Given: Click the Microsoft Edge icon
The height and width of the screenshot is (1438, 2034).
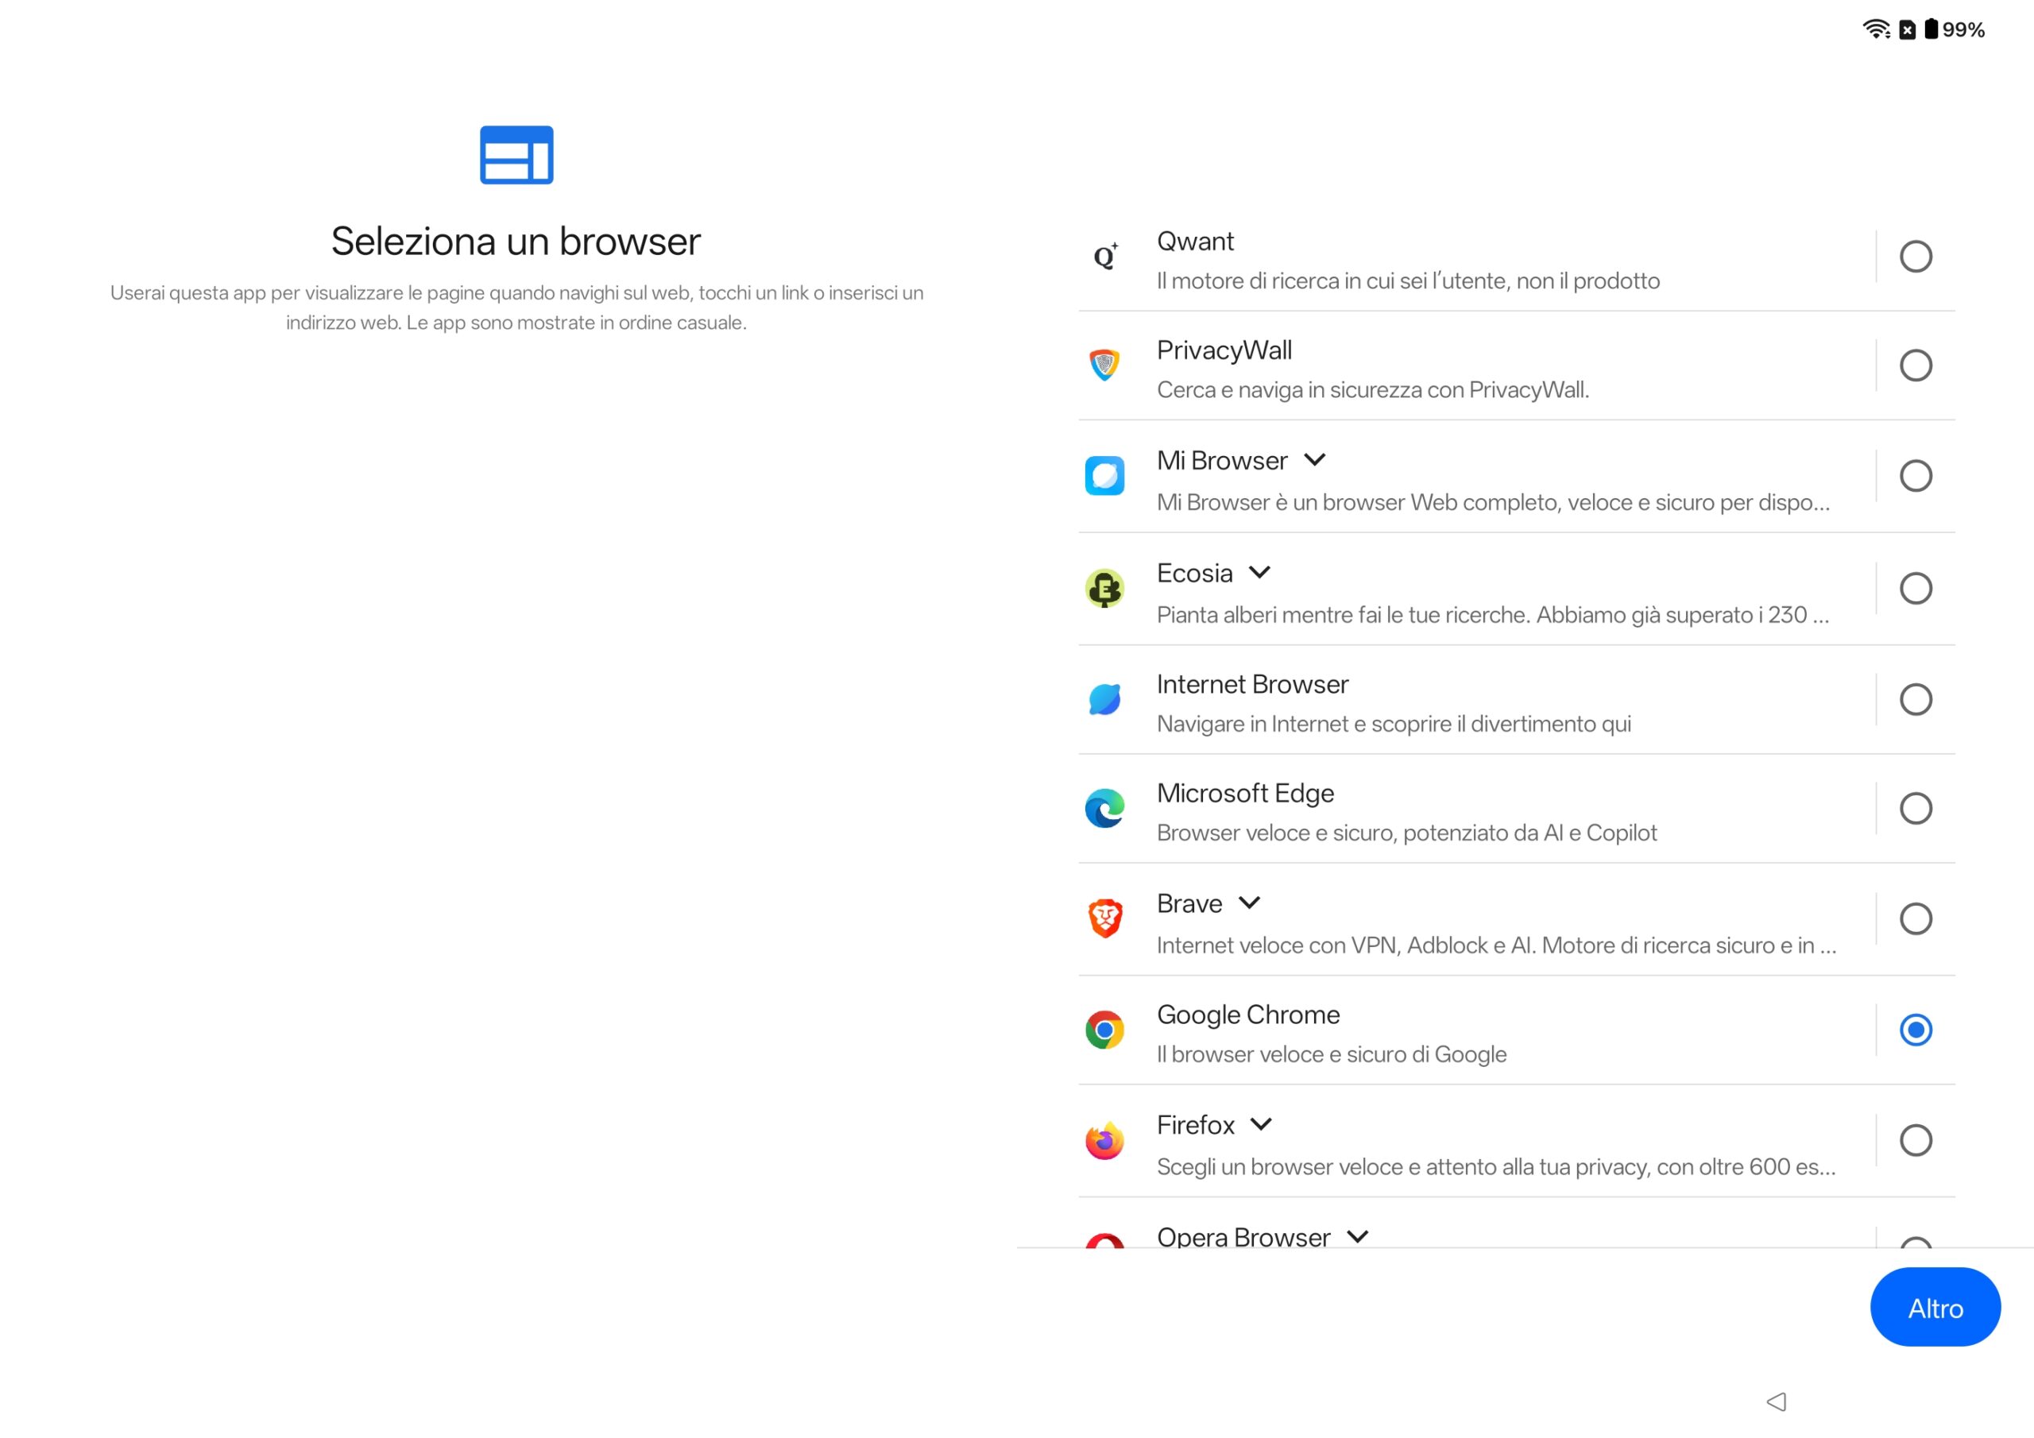Looking at the screenshot, I should pos(1104,808).
